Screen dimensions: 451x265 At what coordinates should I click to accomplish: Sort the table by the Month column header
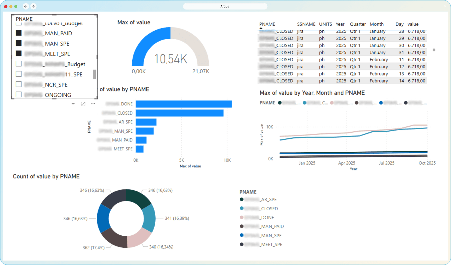coord(376,24)
